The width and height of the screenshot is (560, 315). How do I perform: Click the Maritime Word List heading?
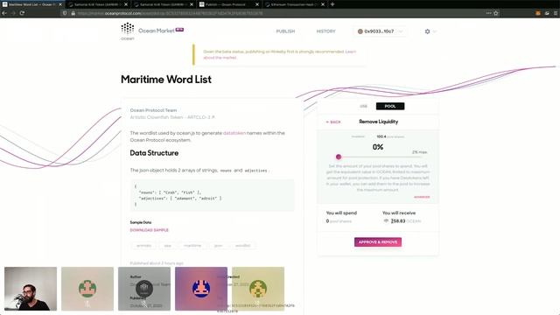pos(166,80)
